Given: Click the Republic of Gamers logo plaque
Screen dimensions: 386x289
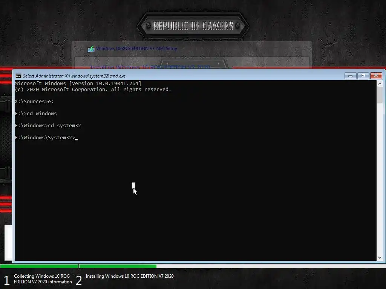Looking at the screenshot, I should tap(193, 26).
